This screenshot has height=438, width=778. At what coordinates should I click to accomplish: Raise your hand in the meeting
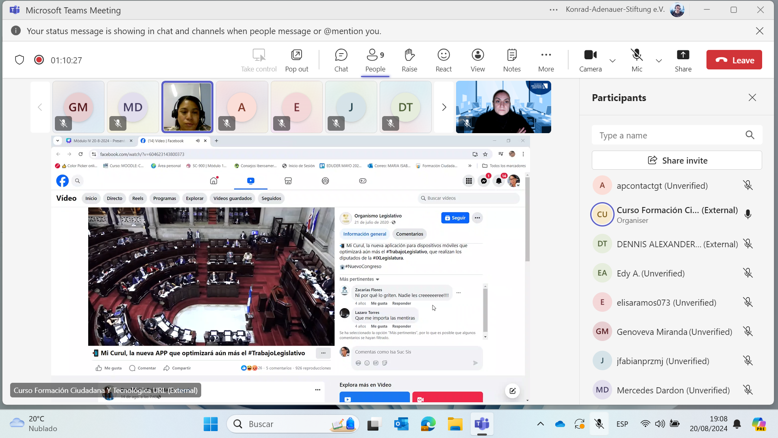(x=409, y=60)
